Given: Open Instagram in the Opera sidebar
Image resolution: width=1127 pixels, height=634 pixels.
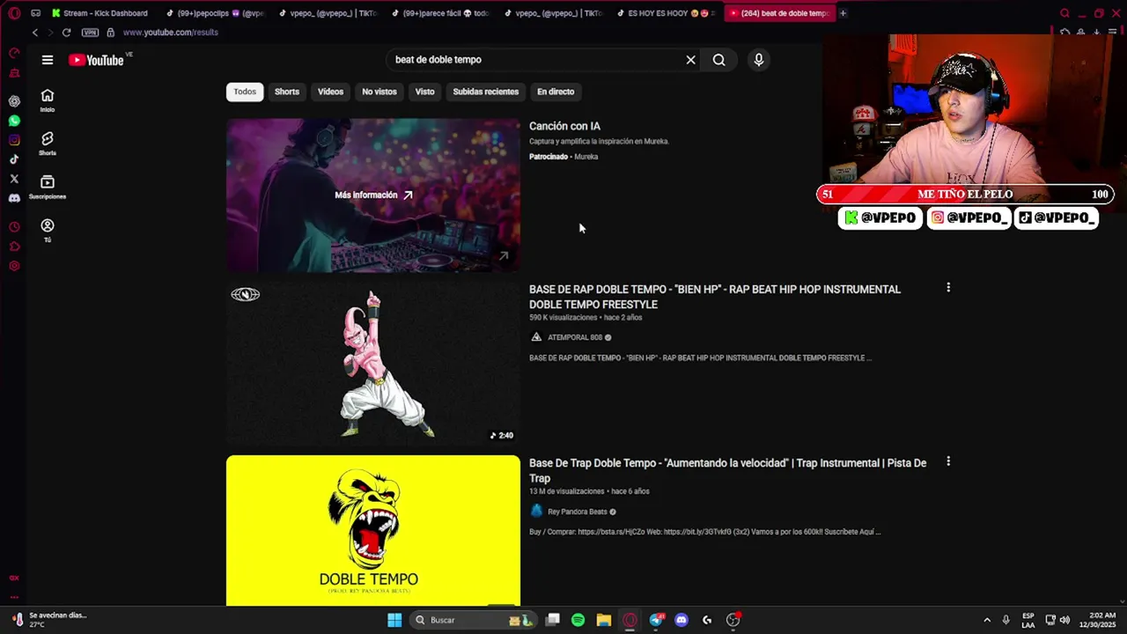Looking at the screenshot, I should 14,140.
